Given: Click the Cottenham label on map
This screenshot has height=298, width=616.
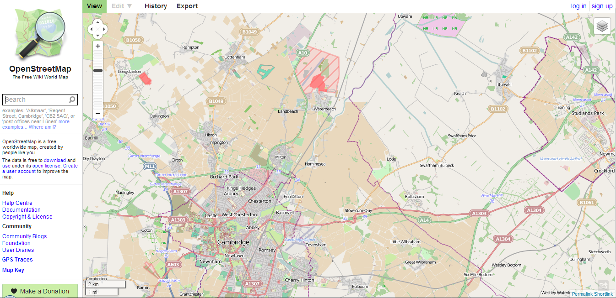Looking at the screenshot, I should pyautogui.click(x=235, y=58).
